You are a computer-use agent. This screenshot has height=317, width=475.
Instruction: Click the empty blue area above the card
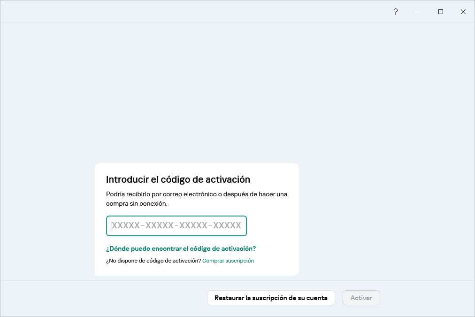[197, 94]
